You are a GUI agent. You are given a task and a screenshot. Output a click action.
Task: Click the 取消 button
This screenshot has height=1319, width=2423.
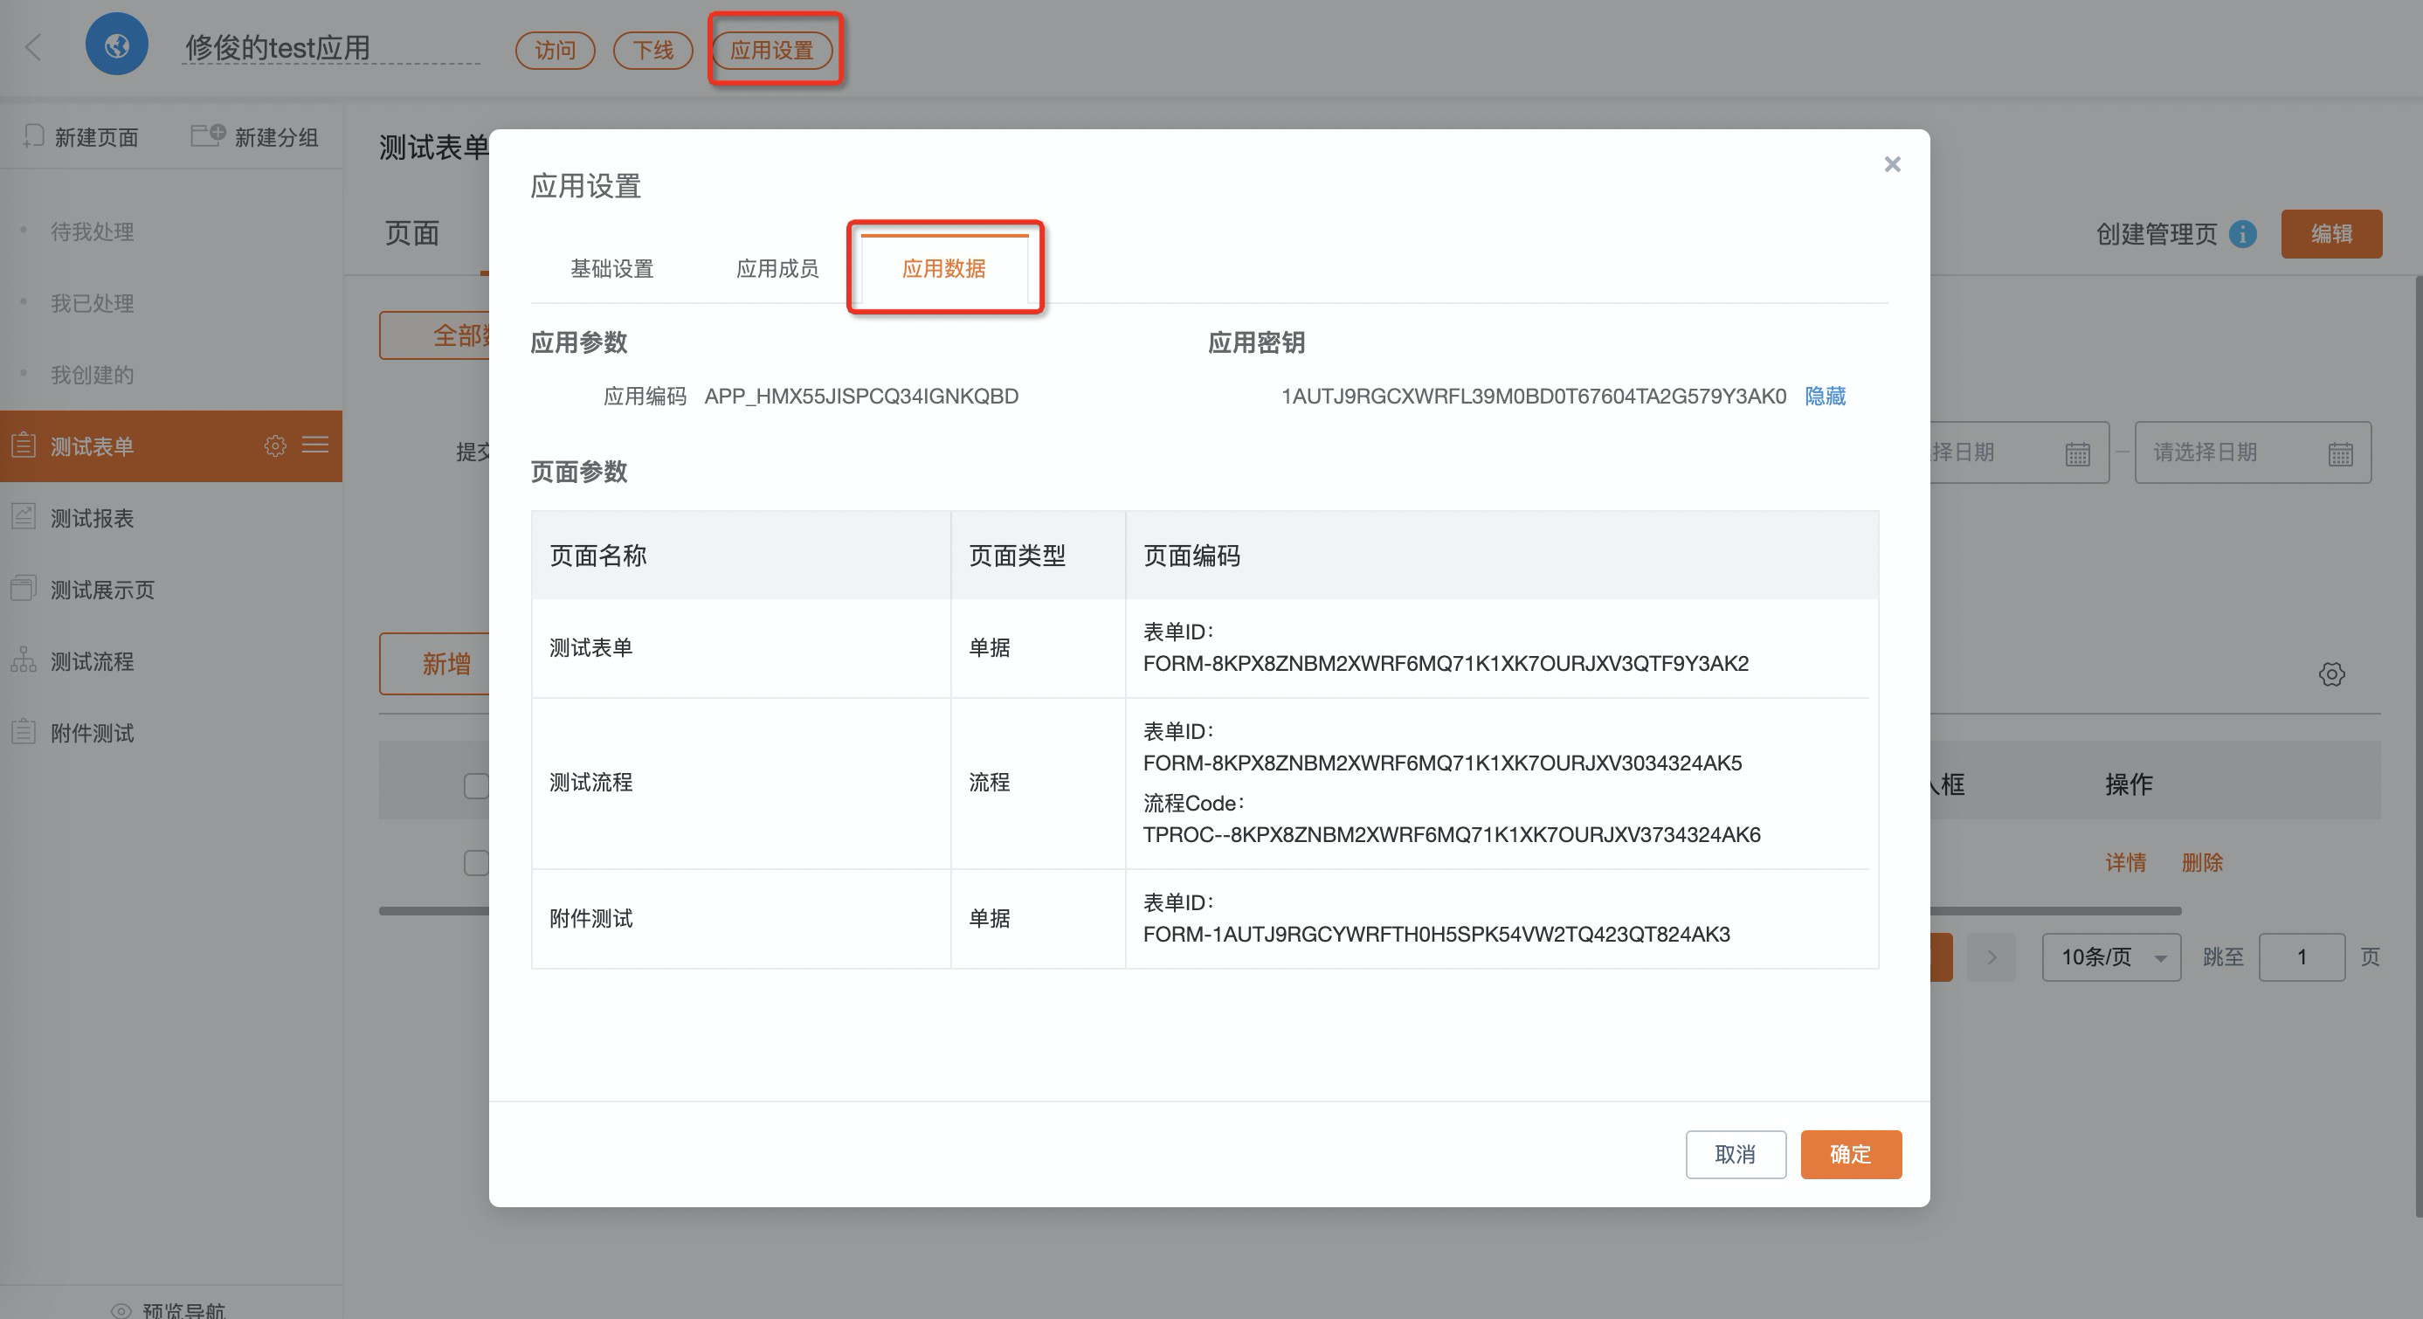pyautogui.click(x=1735, y=1155)
